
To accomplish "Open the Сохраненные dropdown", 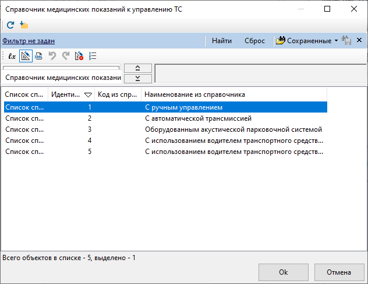I will 307,41.
